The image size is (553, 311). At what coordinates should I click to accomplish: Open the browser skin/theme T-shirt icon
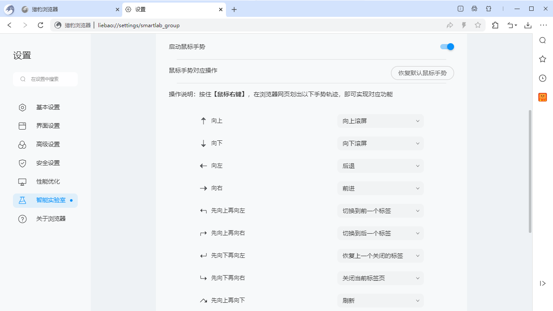489,9
